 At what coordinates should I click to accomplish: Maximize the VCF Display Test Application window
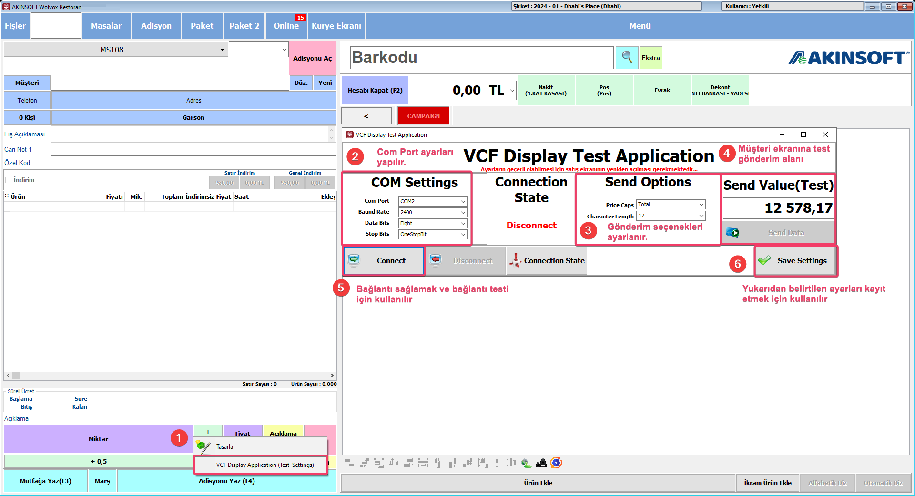tap(803, 134)
